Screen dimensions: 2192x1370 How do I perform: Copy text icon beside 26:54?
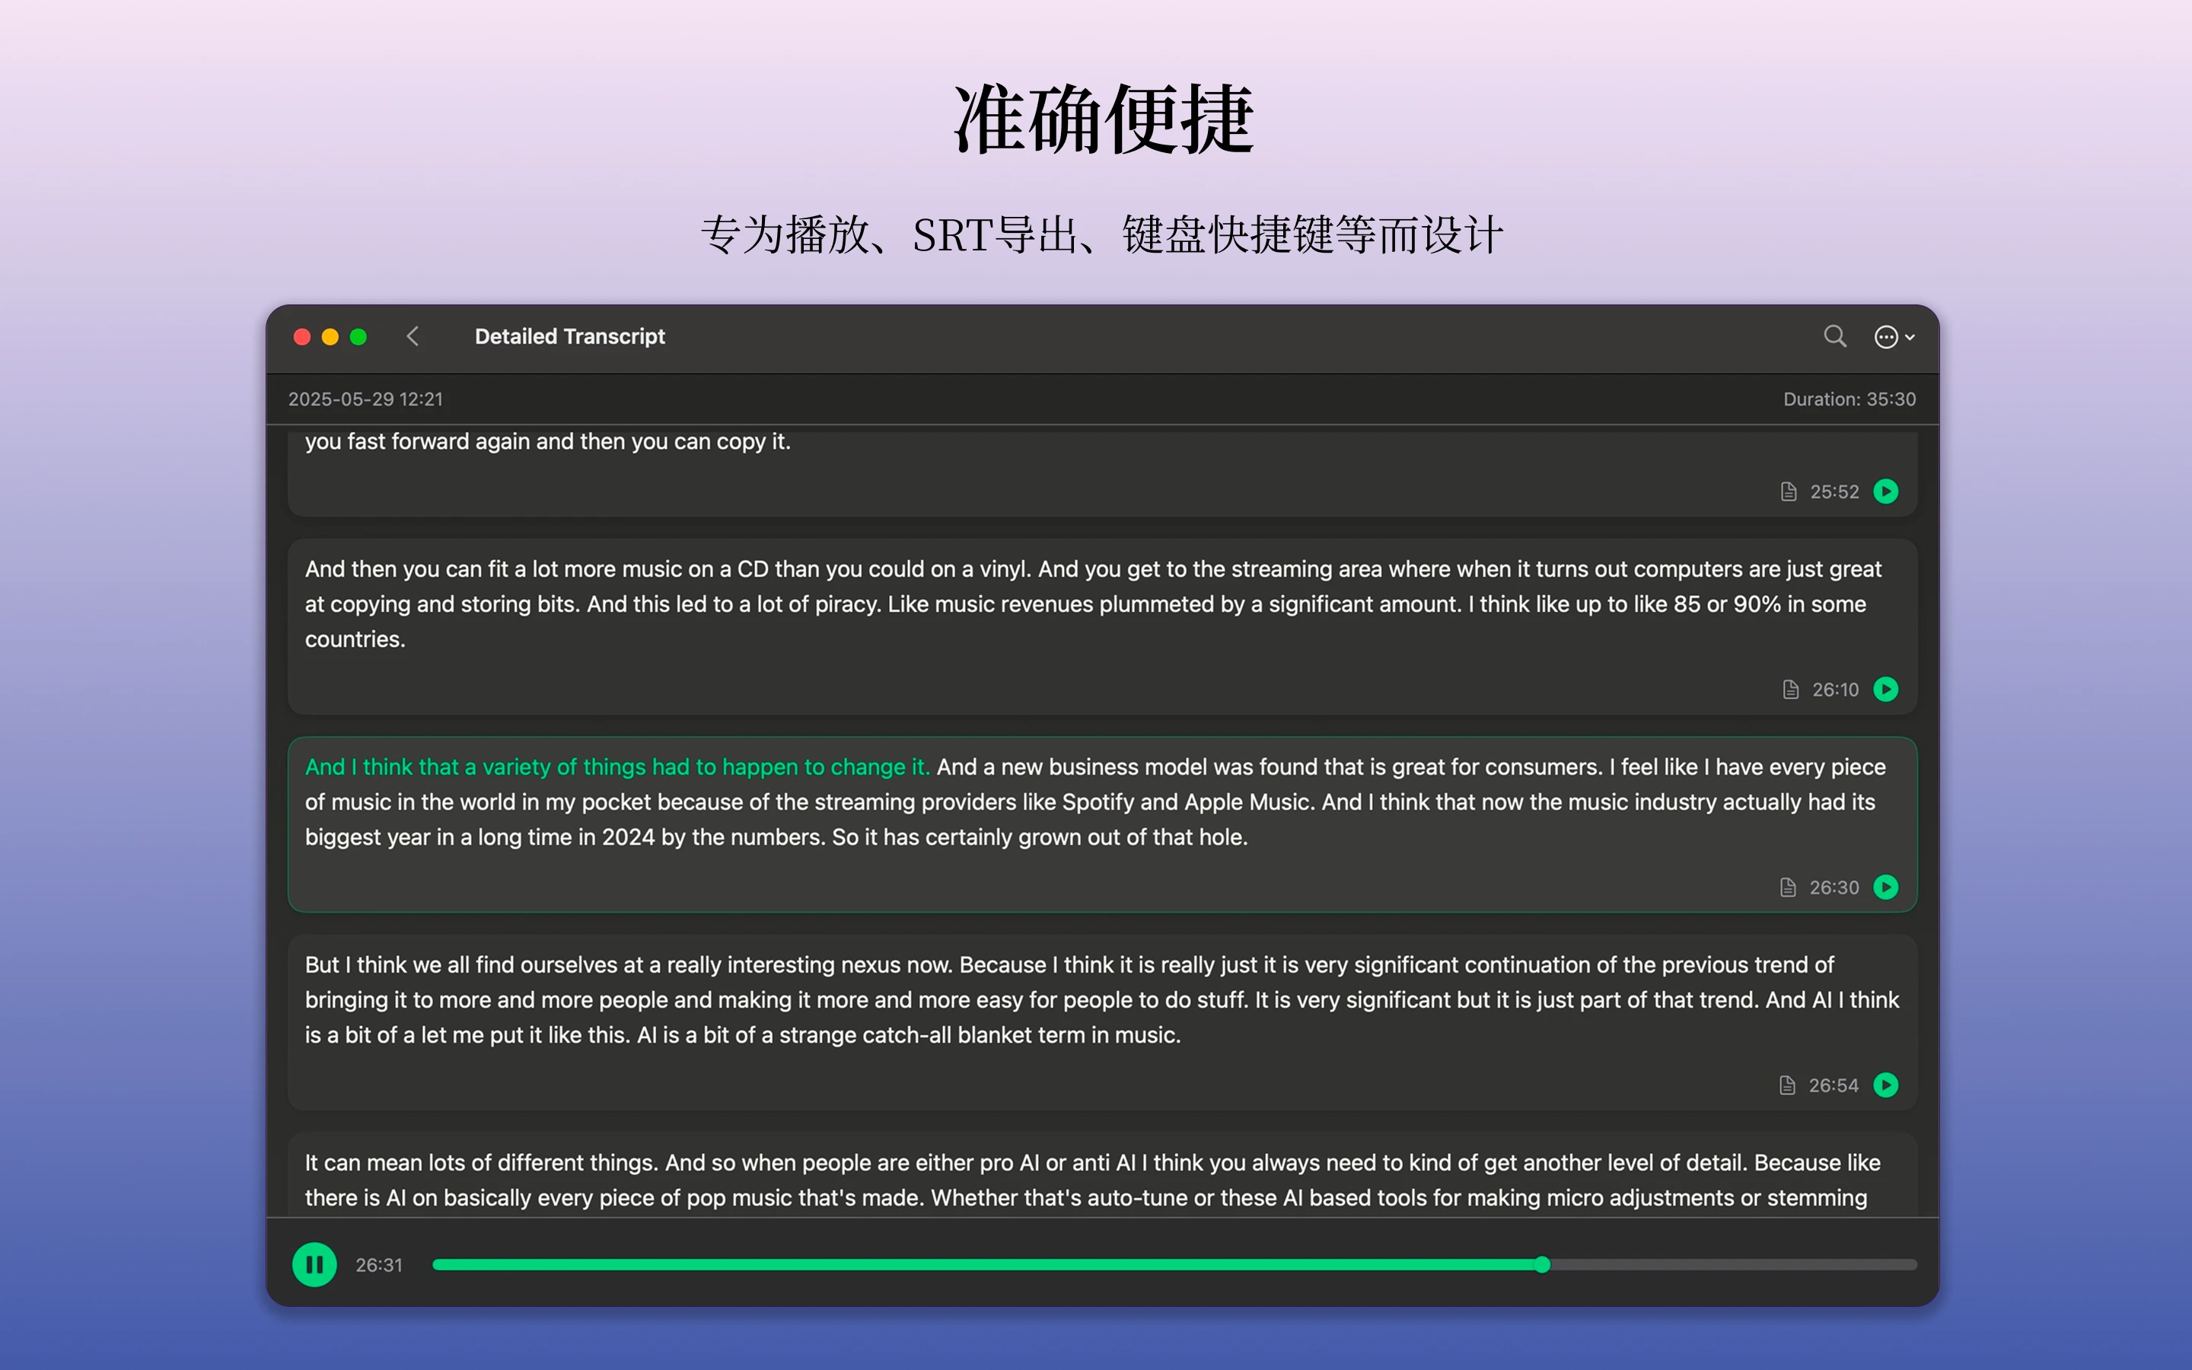point(1786,1085)
